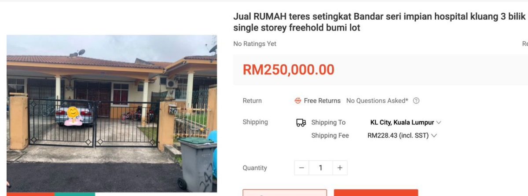Click the shipping truck icon
This screenshot has height=196, width=528.
click(301, 123)
